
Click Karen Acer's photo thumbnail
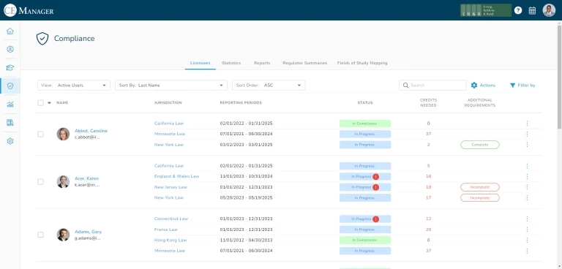[x=63, y=181]
